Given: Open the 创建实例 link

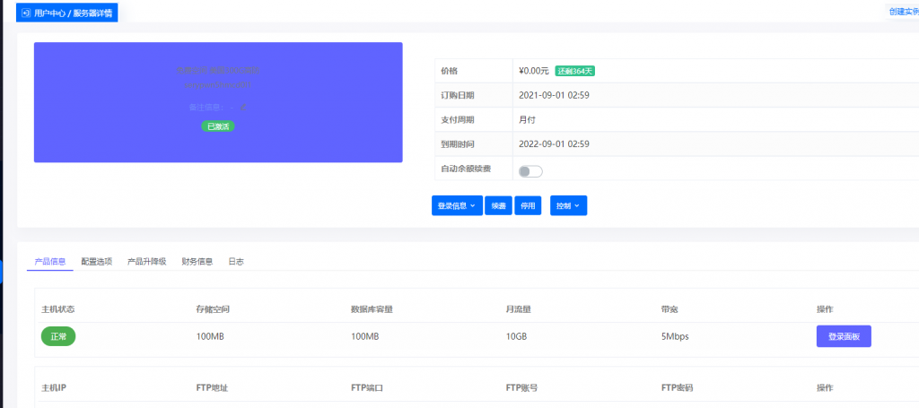Looking at the screenshot, I should click(902, 12).
